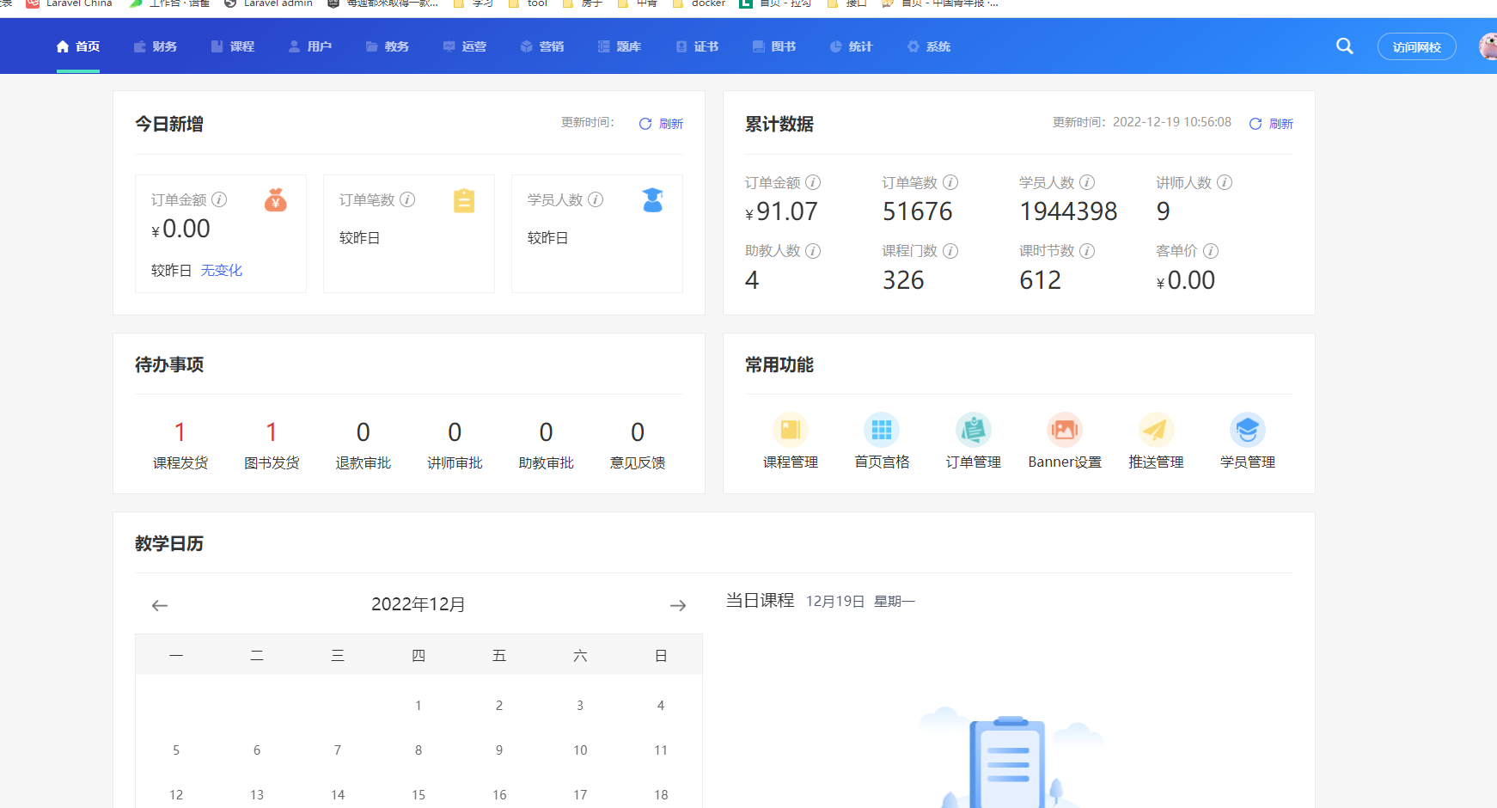The image size is (1497, 808).
Task: Open the 图书 menu
Action: tap(774, 46)
